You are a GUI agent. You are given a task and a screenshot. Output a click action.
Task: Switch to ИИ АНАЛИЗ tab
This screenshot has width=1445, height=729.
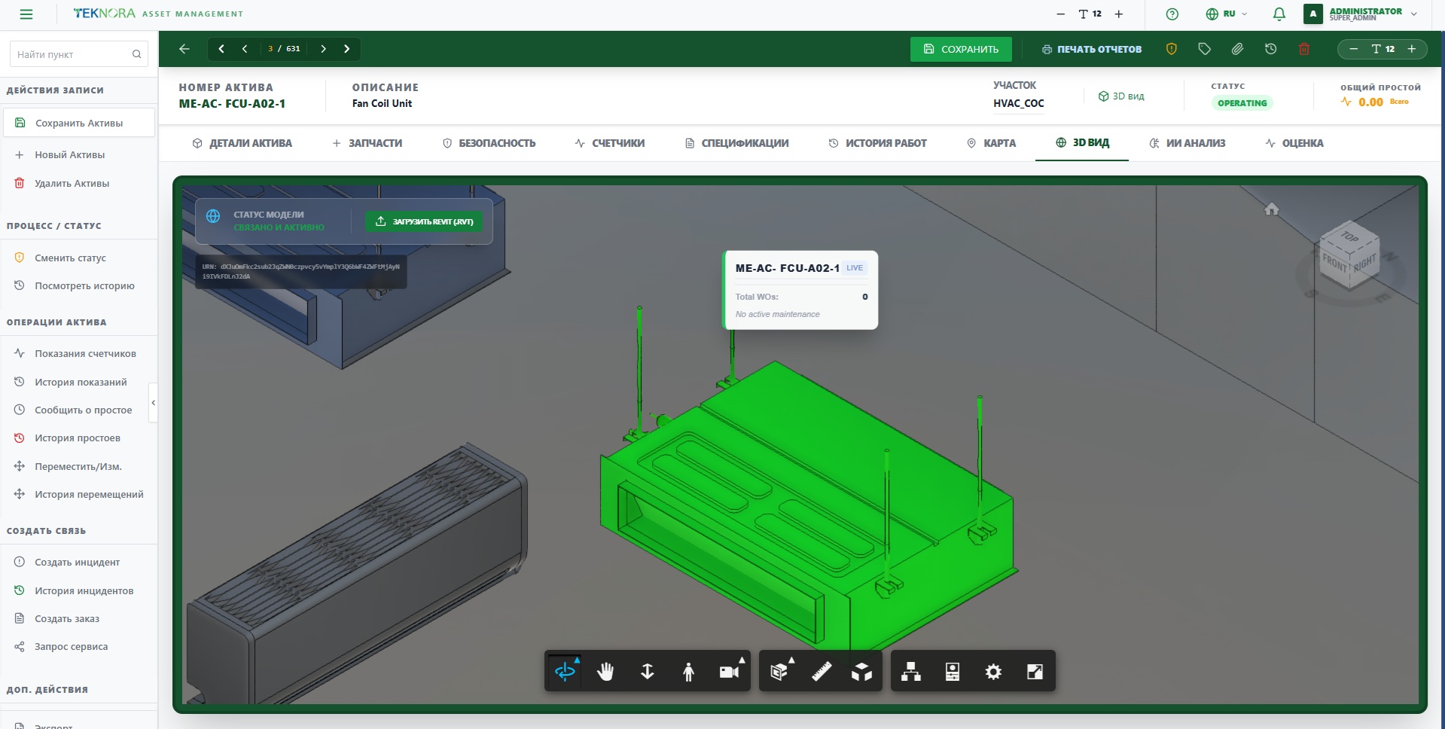tap(1187, 143)
